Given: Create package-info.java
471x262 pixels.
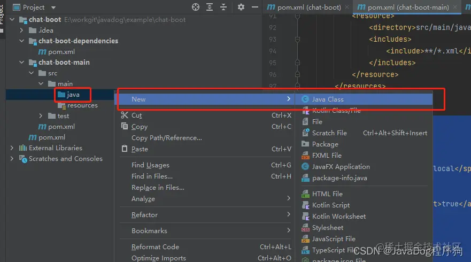Looking at the screenshot, I should [x=364, y=178].
